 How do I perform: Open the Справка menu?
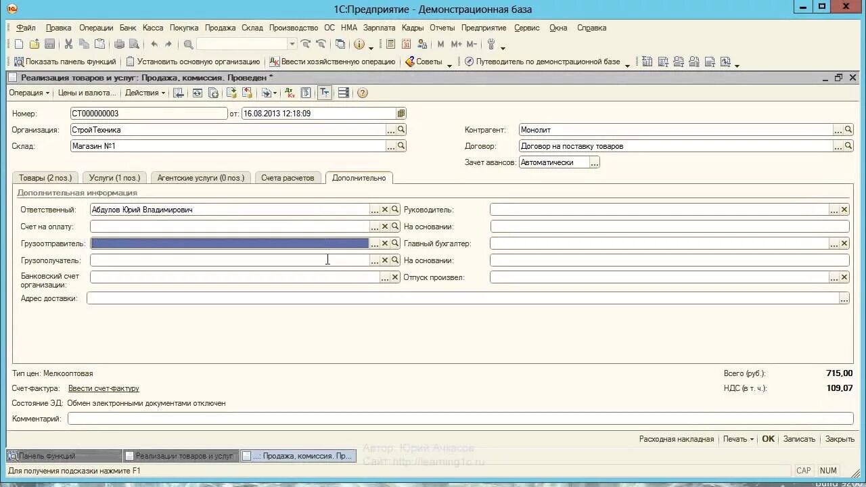click(591, 28)
